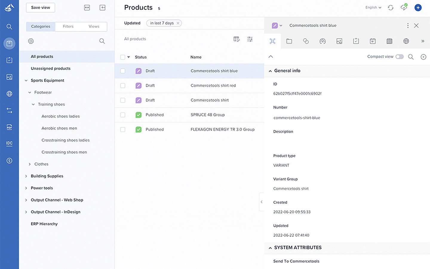Image resolution: width=430 pixels, height=269 pixels.
Task: Switch to the Filters tab
Action: (68, 26)
